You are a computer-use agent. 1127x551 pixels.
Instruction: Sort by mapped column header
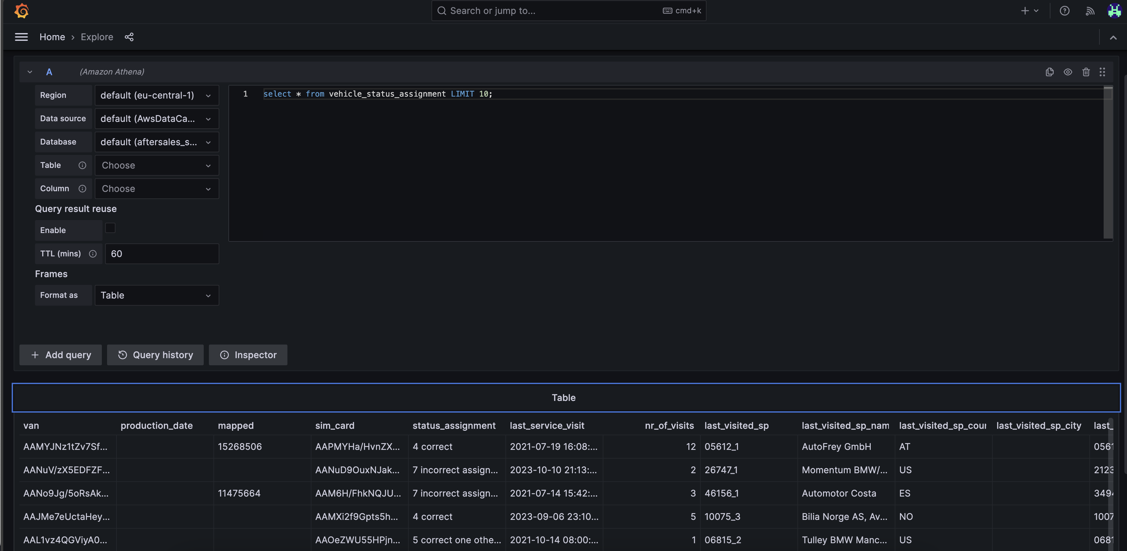point(236,426)
